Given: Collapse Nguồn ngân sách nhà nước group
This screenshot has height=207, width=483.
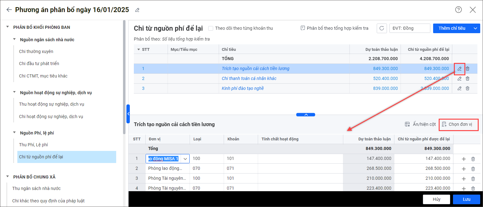Looking at the screenshot, I should [14, 39].
